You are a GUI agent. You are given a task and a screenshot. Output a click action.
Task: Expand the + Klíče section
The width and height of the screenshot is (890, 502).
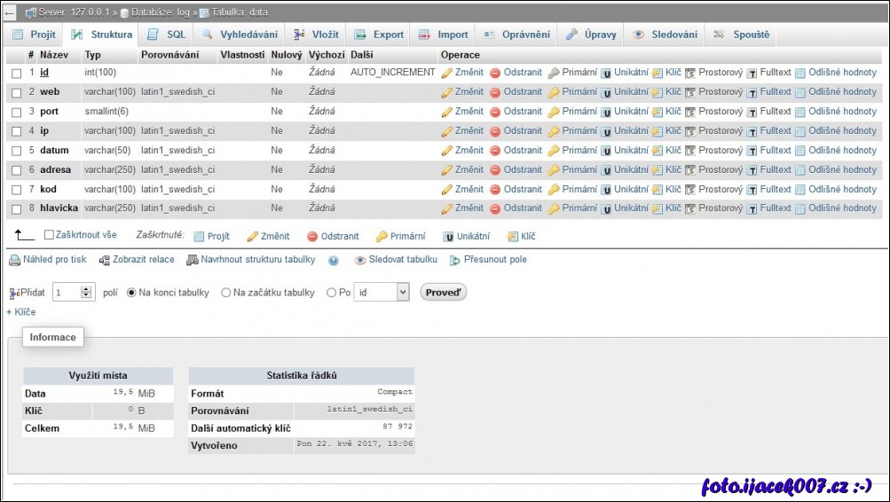(21, 312)
